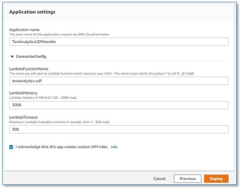Go back with the Previous button

point(187,179)
